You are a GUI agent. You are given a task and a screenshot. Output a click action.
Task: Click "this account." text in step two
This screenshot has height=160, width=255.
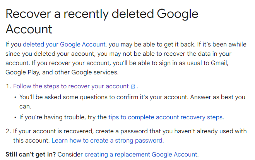(x=32, y=140)
